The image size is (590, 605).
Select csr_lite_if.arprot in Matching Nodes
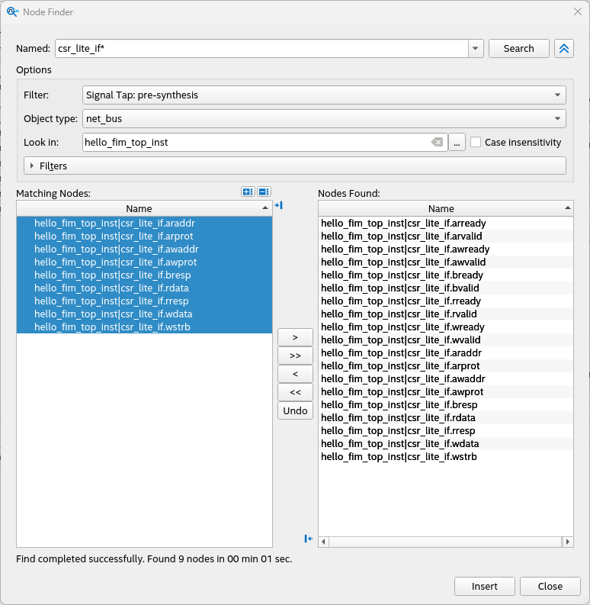144,237
